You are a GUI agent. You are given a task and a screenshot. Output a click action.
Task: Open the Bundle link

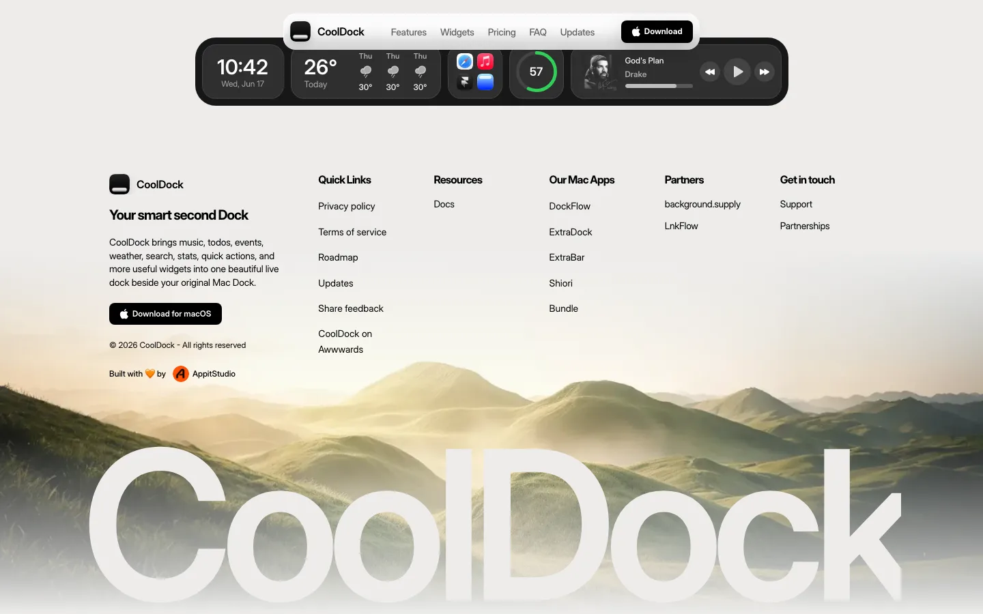click(x=564, y=308)
